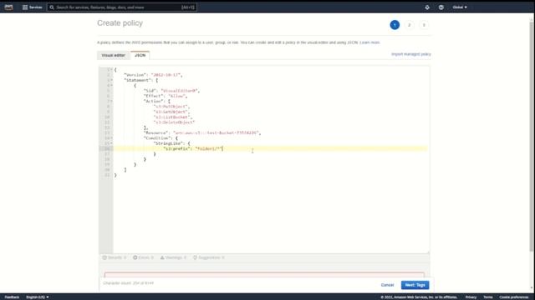Collapse the code fold at line 1

pyautogui.click(x=111, y=69)
